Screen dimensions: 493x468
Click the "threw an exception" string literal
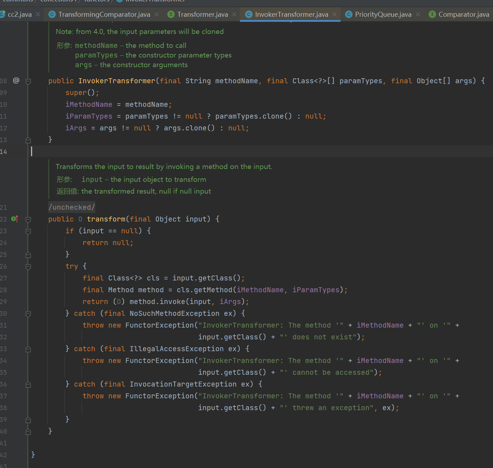(327, 408)
